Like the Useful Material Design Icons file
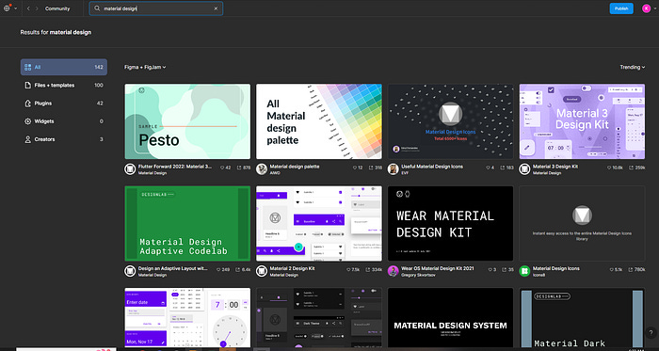Image resolution: width=659 pixels, height=351 pixels. pyautogui.click(x=488, y=168)
